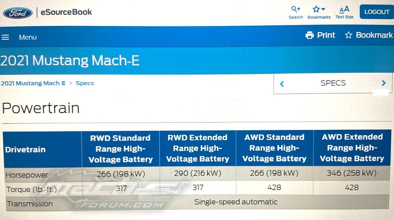Click the Powertrain section heading
Image resolution: width=394 pixels, height=220 pixels.
[x=41, y=108]
